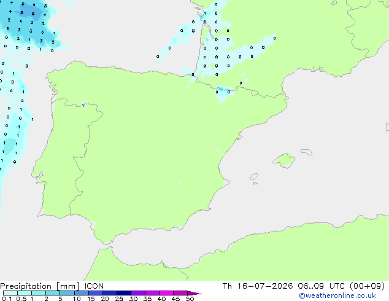Click the '10' legend scale value
This screenshot has height=301, width=389.
point(77,299)
